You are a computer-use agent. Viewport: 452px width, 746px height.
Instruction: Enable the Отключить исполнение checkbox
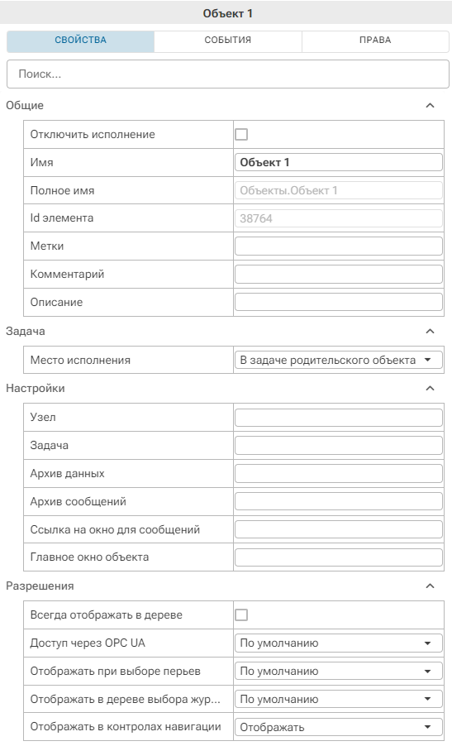[241, 134]
